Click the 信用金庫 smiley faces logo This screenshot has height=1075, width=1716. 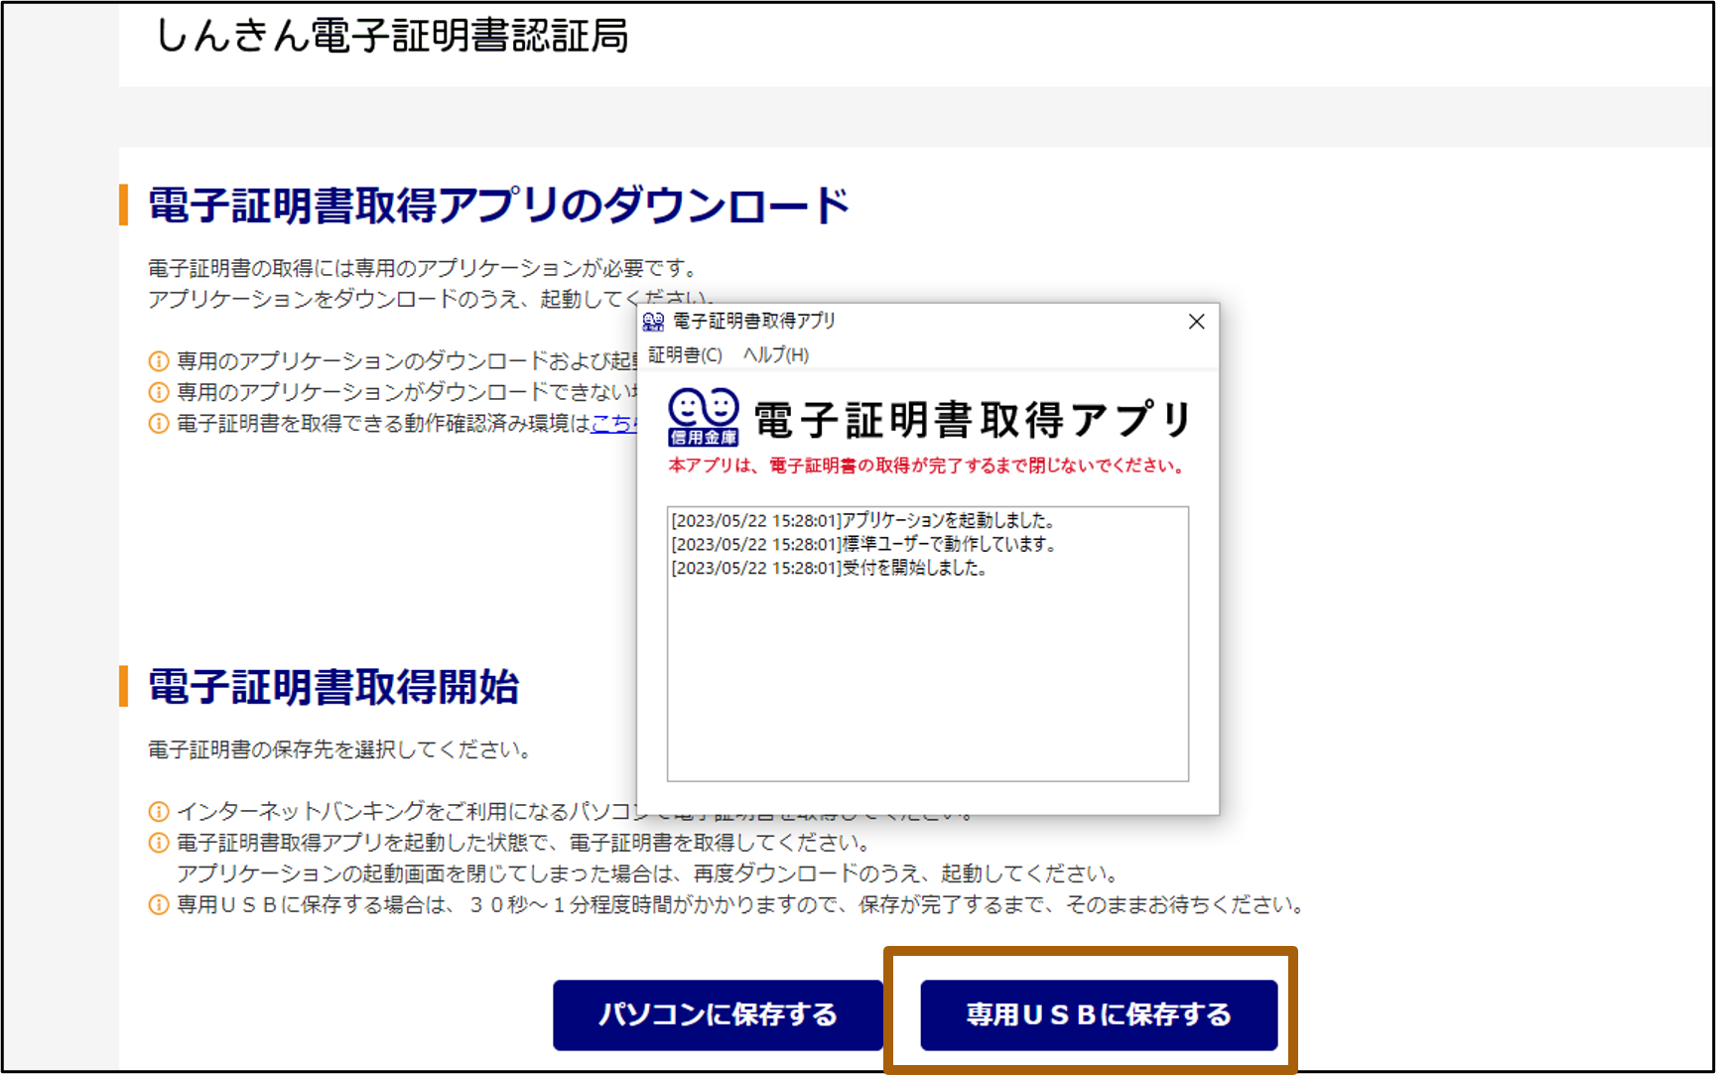pos(704,417)
